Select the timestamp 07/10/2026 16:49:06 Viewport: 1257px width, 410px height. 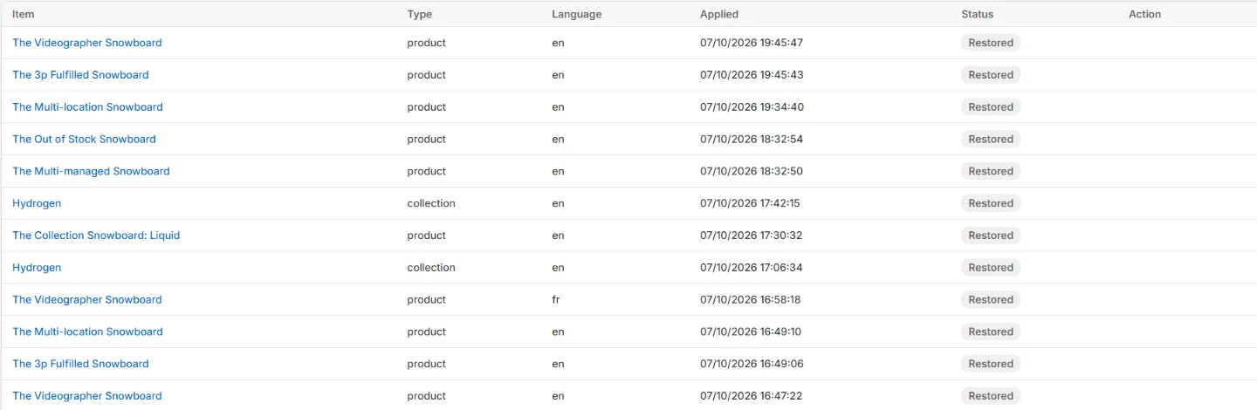pyautogui.click(x=752, y=364)
